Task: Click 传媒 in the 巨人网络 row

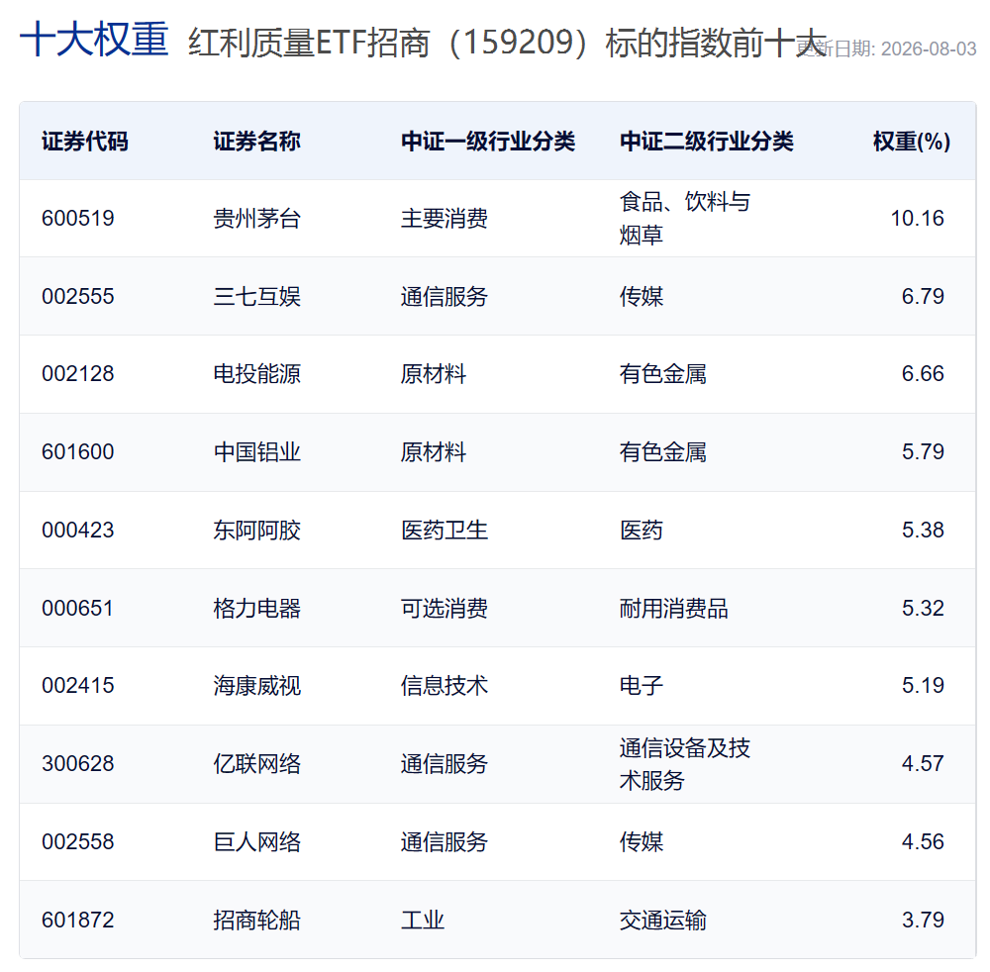Action: coord(642,842)
